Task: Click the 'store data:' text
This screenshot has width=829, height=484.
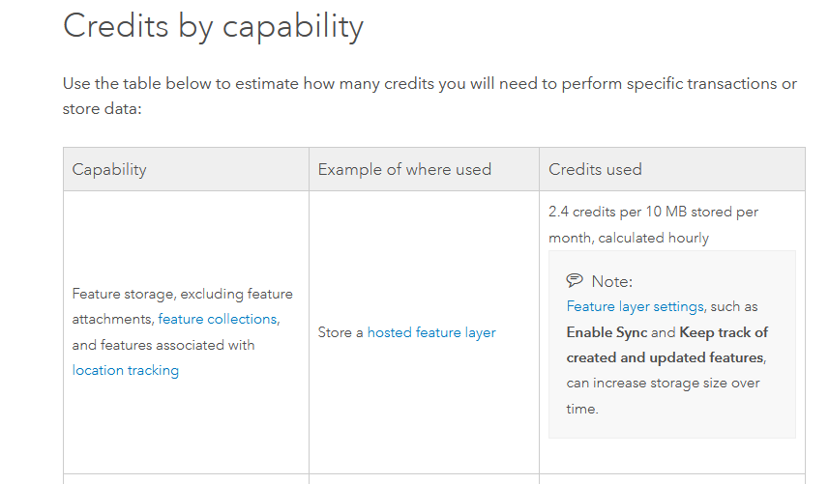Action: point(102,109)
